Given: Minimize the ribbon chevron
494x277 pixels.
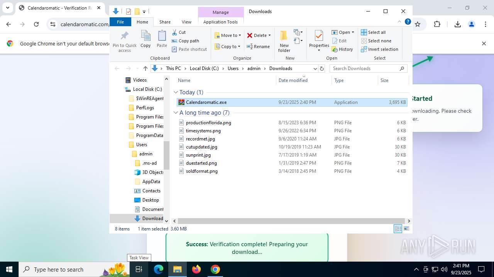Looking at the screenshot, I should point(399,22).
